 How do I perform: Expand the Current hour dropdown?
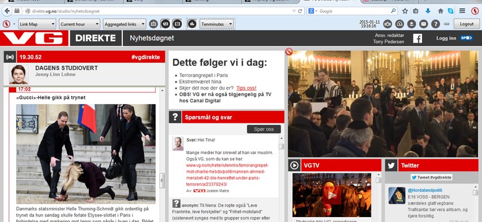point(80,24)
